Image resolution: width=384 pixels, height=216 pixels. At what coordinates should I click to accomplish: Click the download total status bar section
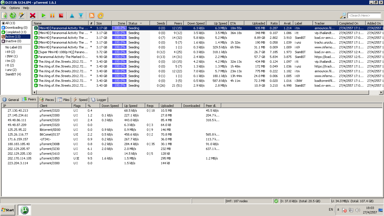click(305, 201)
